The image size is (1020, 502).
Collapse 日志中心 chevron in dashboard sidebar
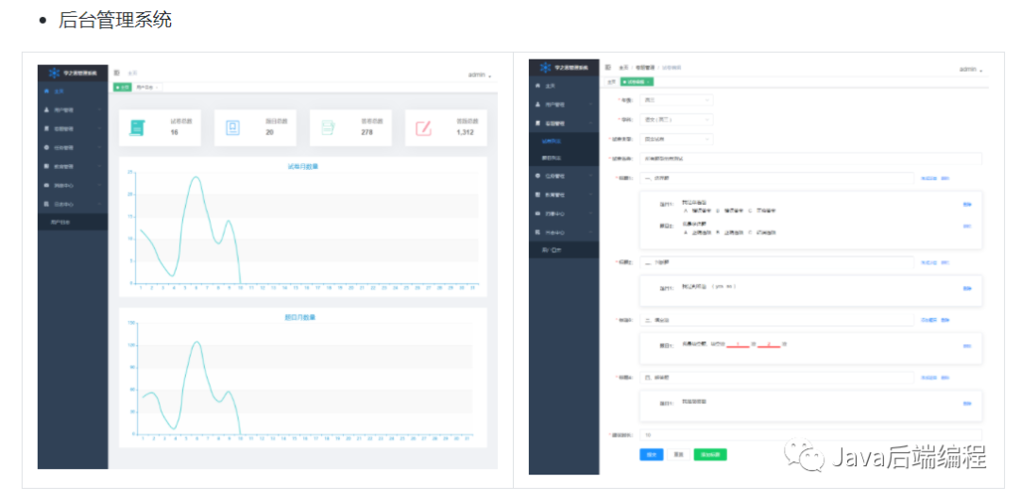coord(99,204)
